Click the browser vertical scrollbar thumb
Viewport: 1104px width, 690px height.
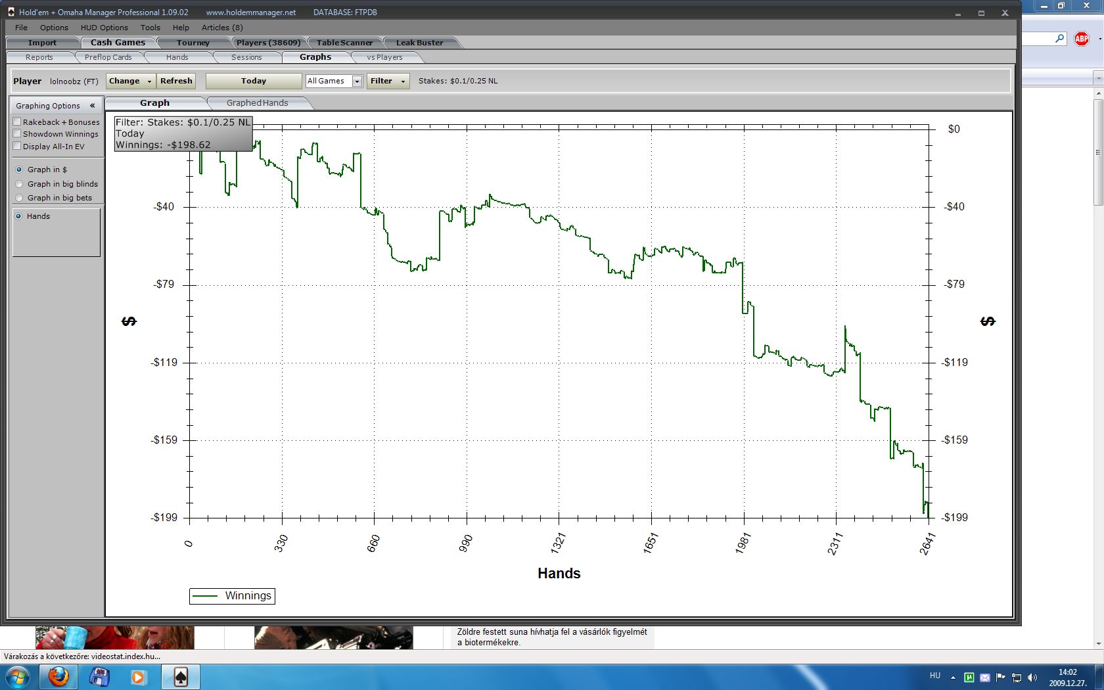click(1098, 152)
